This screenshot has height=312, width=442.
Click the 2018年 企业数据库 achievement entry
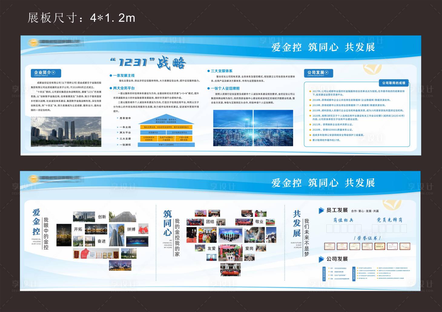(351, 100)
